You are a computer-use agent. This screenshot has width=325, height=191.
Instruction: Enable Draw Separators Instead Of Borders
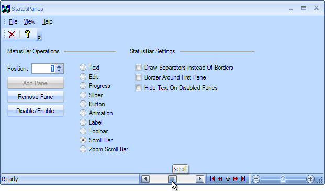[138, 68]
